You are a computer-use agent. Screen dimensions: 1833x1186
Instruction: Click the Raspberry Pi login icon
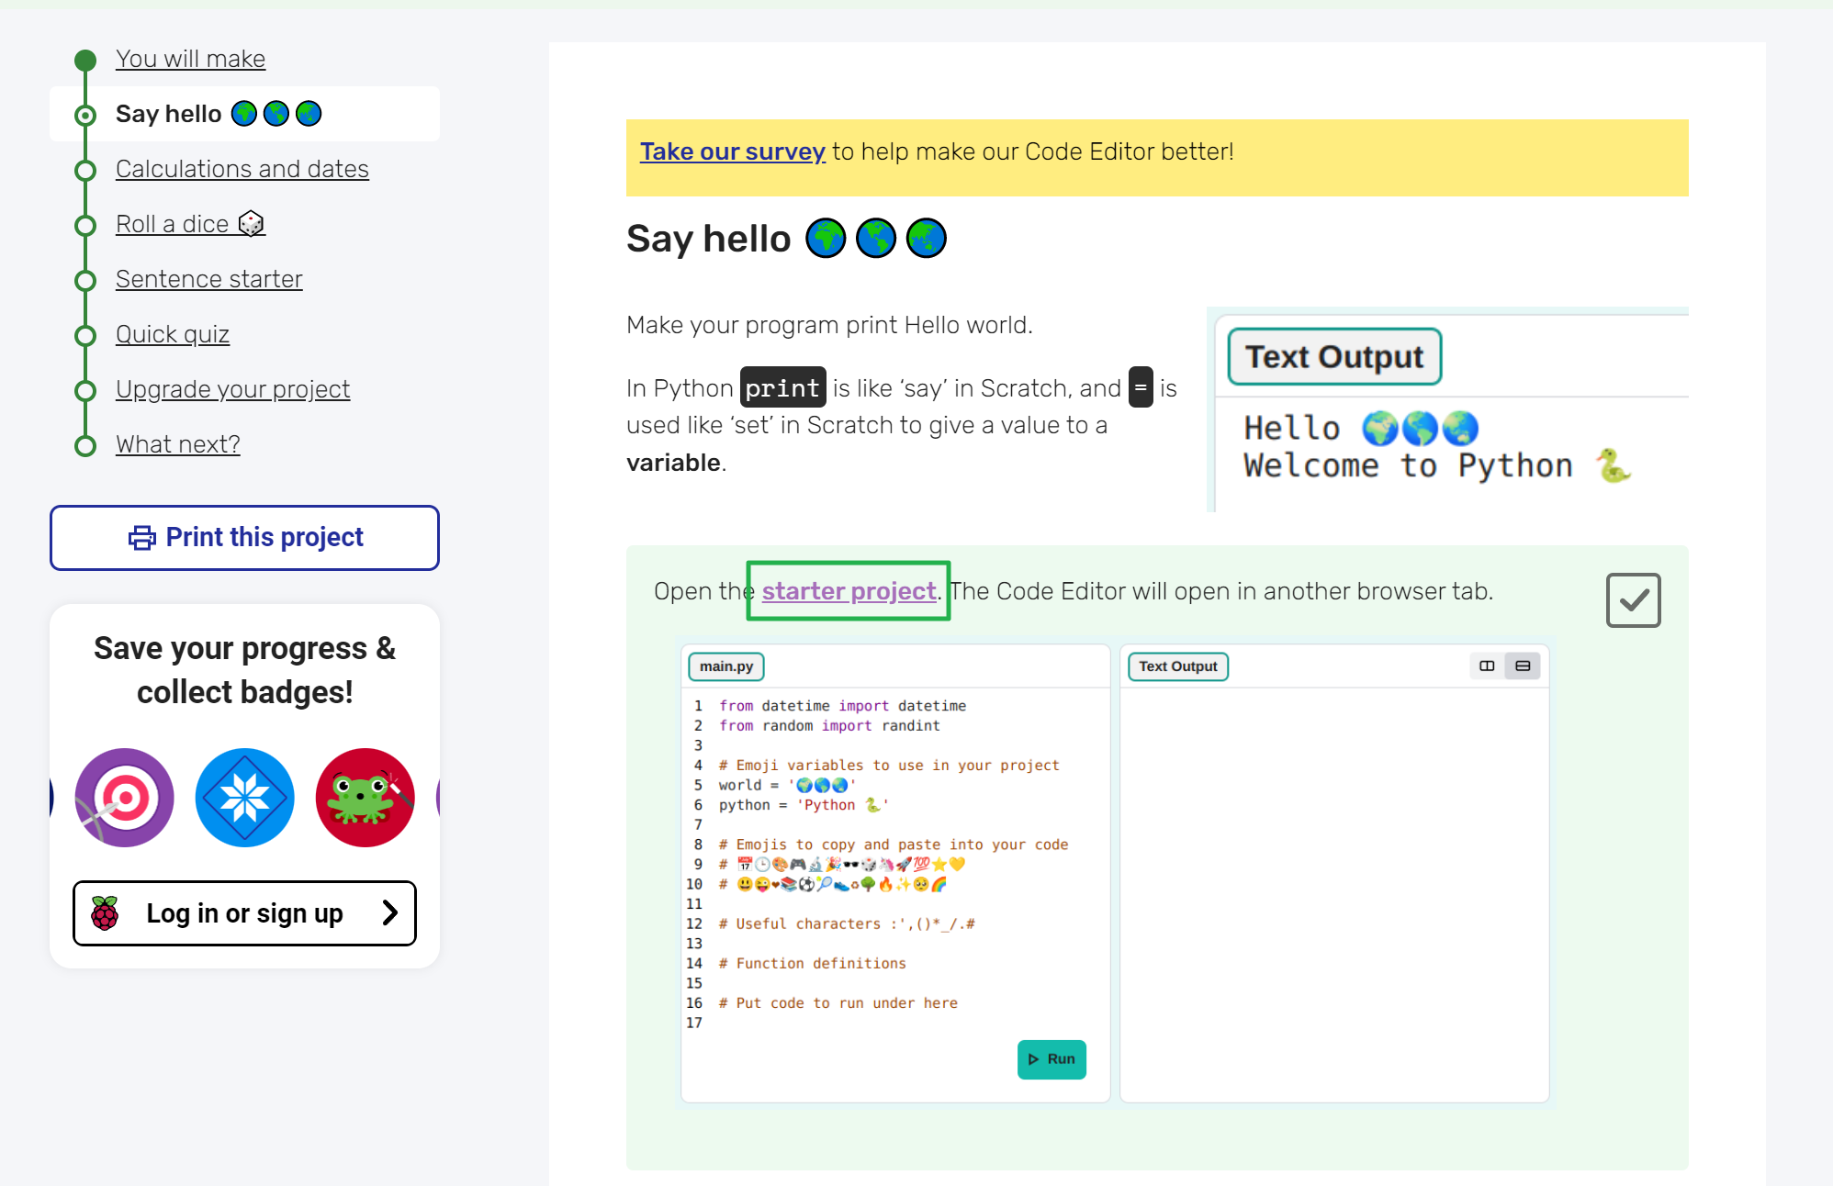tap(103, 913)
